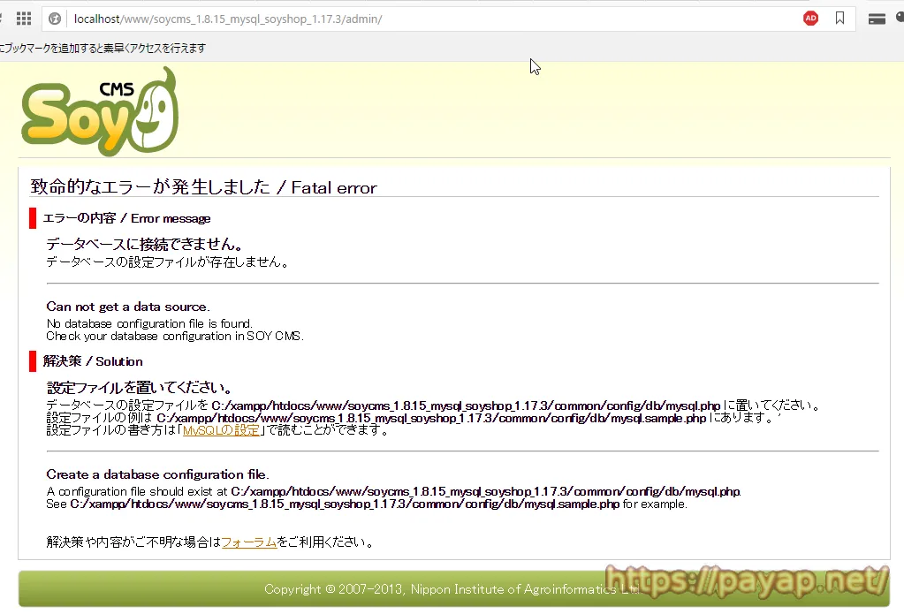
Task: Open the フォーラム forum link
Action: point(249,542)
